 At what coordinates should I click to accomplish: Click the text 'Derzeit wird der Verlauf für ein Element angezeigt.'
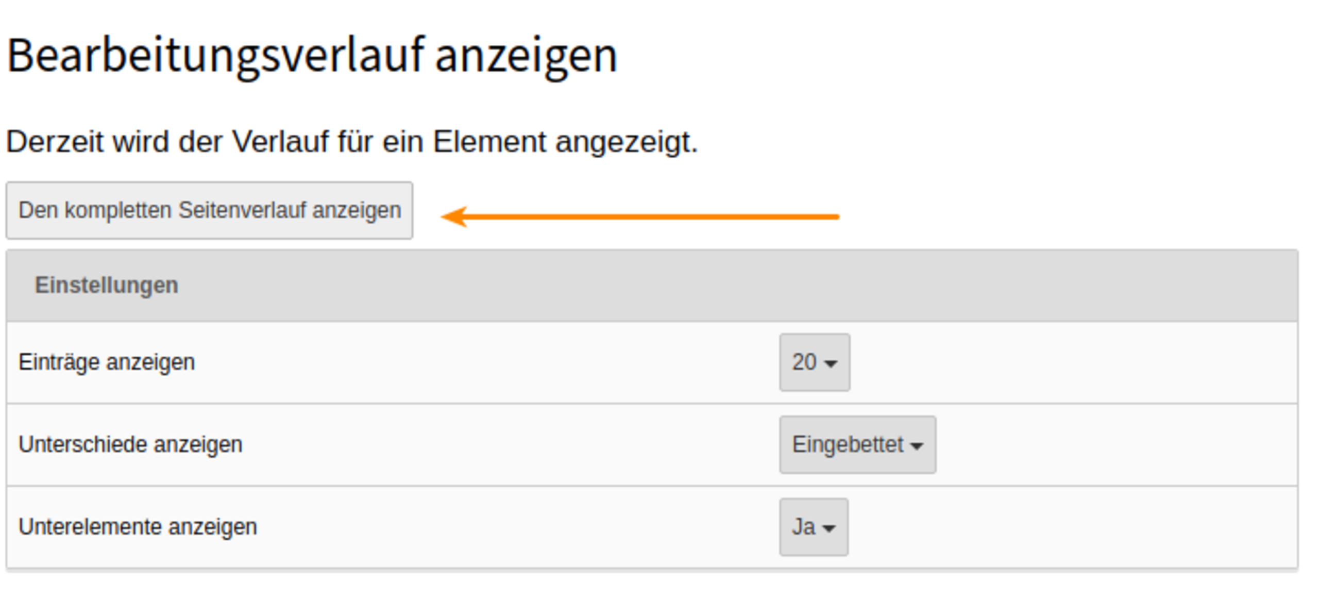tap(352, 142)
